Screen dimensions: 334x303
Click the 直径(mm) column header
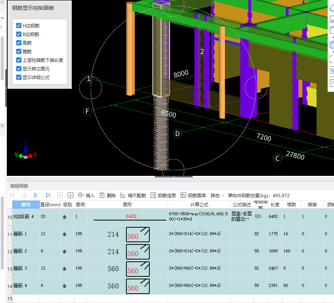tap(50, 204)
